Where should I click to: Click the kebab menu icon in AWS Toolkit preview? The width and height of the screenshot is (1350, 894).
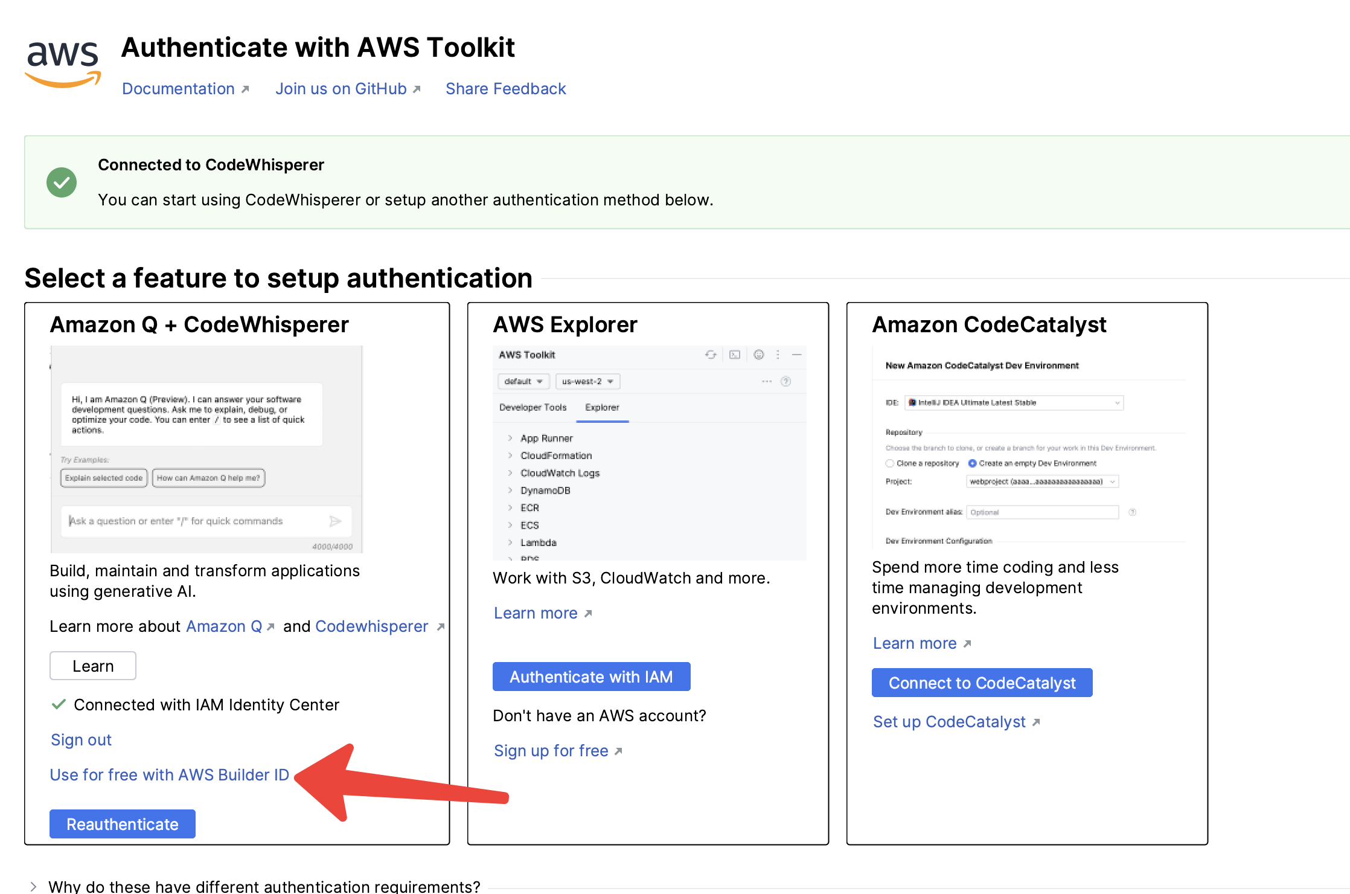pos(778,355)
